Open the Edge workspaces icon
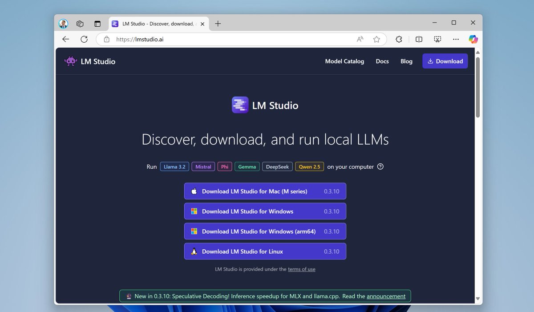The width and height of the screenshot is (534, 312). [80, 24]
